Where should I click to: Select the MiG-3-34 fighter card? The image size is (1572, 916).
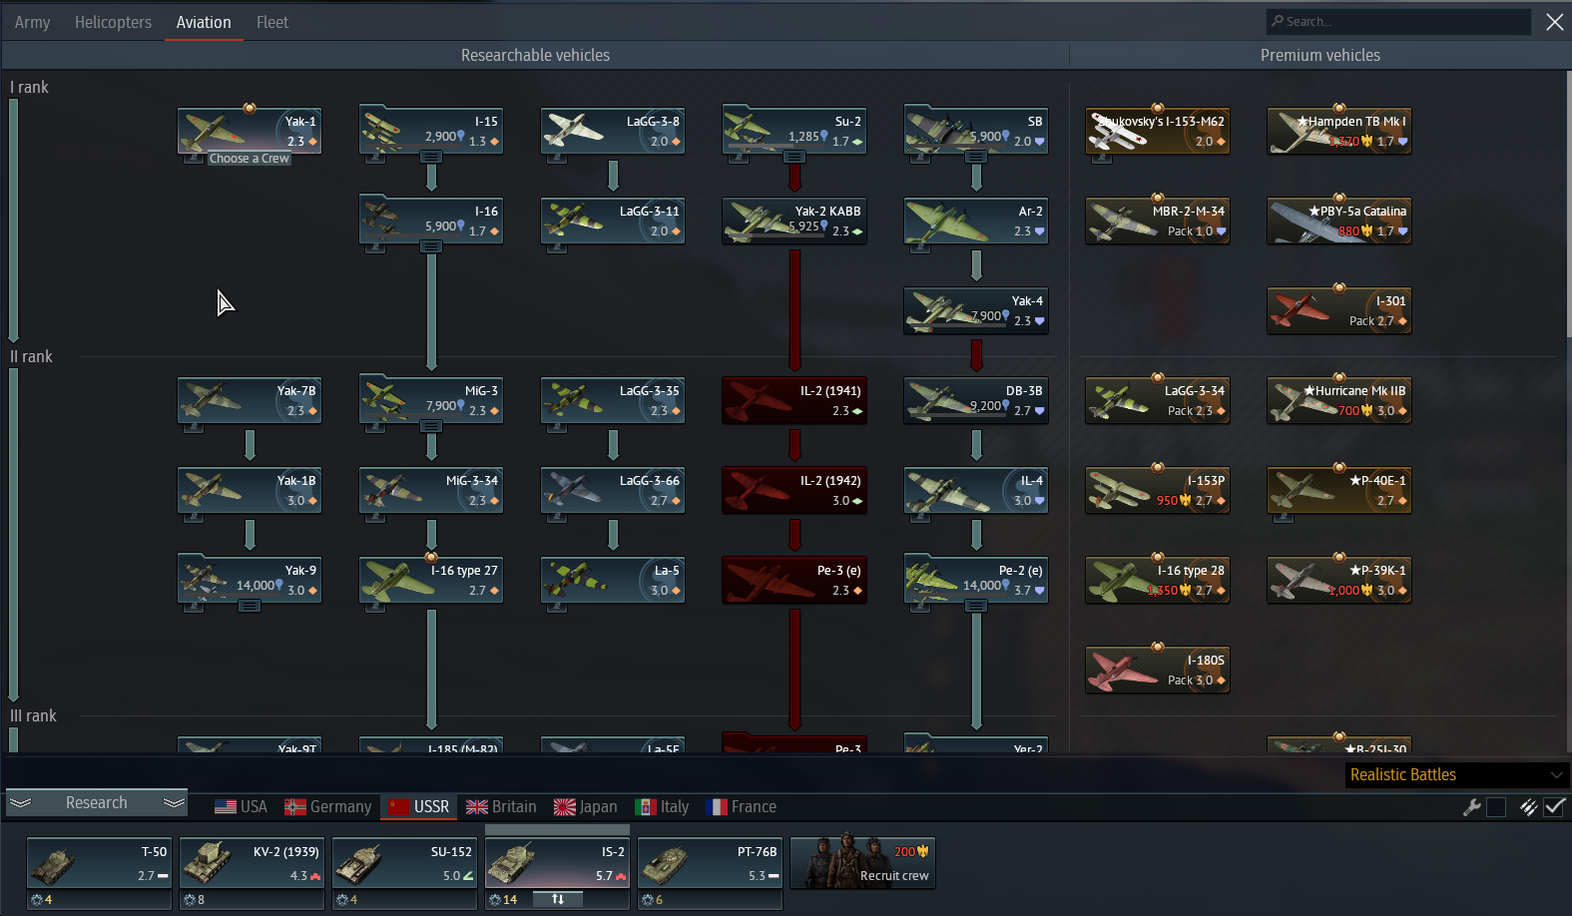click(431, 490)
